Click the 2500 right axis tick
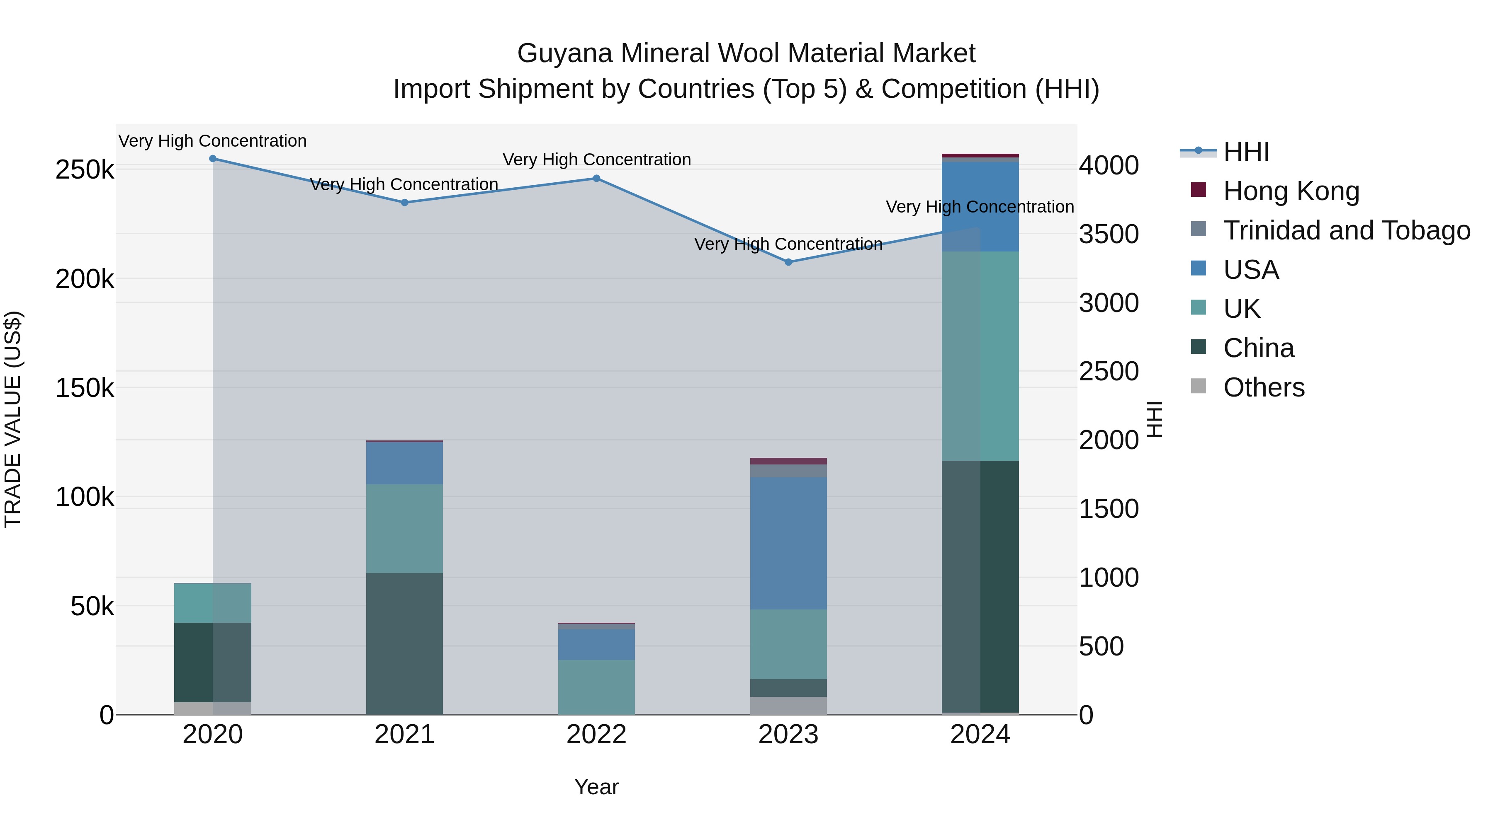1493x839 pixels. (x=1109, y=371)
